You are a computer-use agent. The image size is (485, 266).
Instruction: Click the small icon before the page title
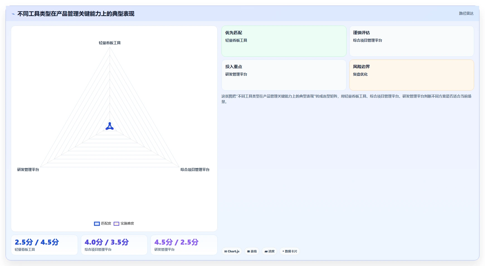(13, 14)
